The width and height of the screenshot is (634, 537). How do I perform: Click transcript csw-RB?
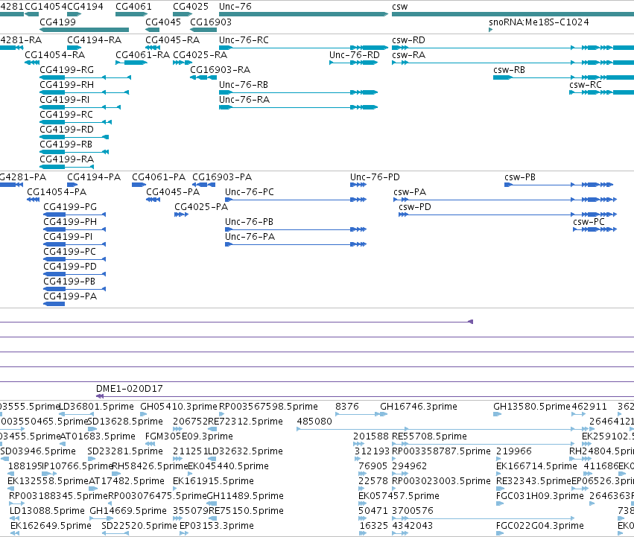pyautogui.click(x=509, y=70)
